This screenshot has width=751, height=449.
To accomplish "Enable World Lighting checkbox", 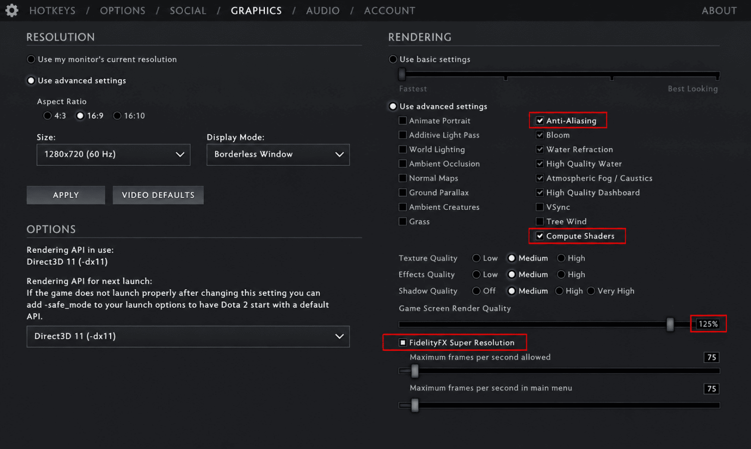I will pos(403,149).
